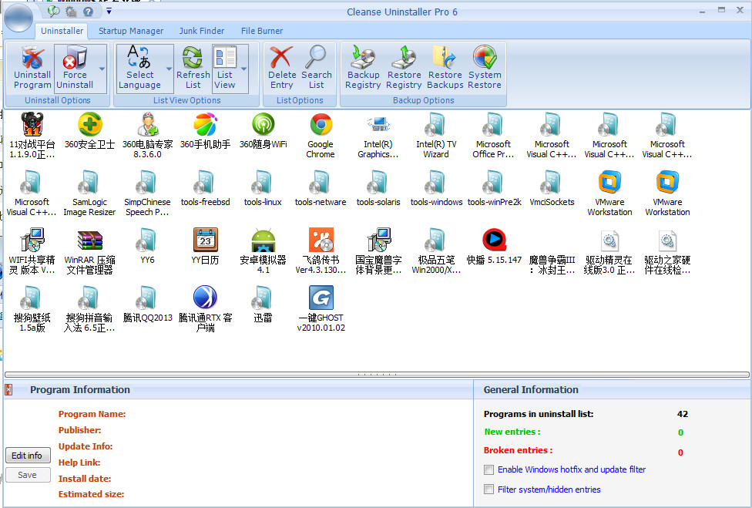752x508 pixels.
Task: Select the Microsoft Office Pr... entry
Action: point(493,136)
